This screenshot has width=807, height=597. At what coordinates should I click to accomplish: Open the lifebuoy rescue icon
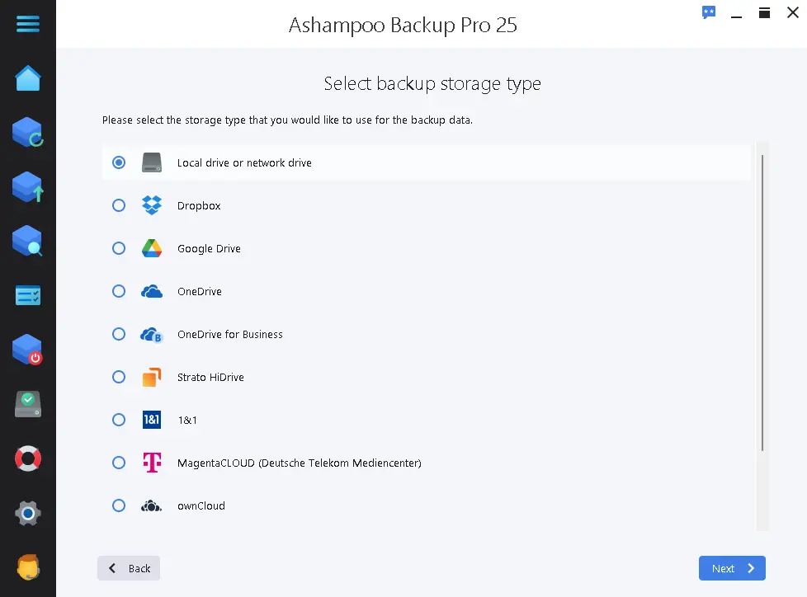point(28,458)
